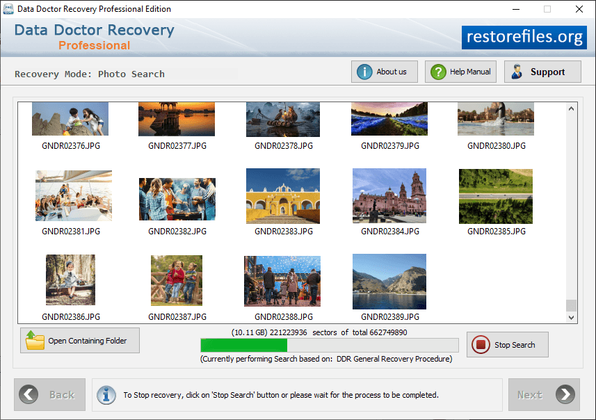Click the blue info icon in hint bar
596x420 pixels.
tap(106, 395)
